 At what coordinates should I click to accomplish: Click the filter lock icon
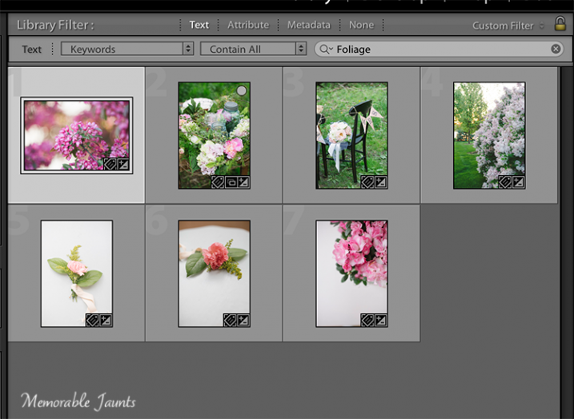pyautogui.click(x=560, y=24)
